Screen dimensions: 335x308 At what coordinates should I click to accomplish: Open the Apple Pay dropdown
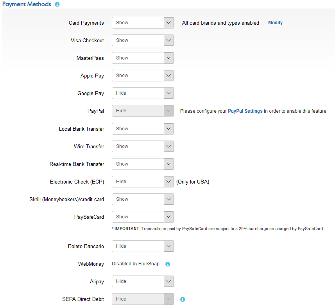pos(143,76)
